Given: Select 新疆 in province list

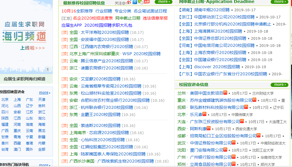Looking at the screenshot, I should coord(42,137).
